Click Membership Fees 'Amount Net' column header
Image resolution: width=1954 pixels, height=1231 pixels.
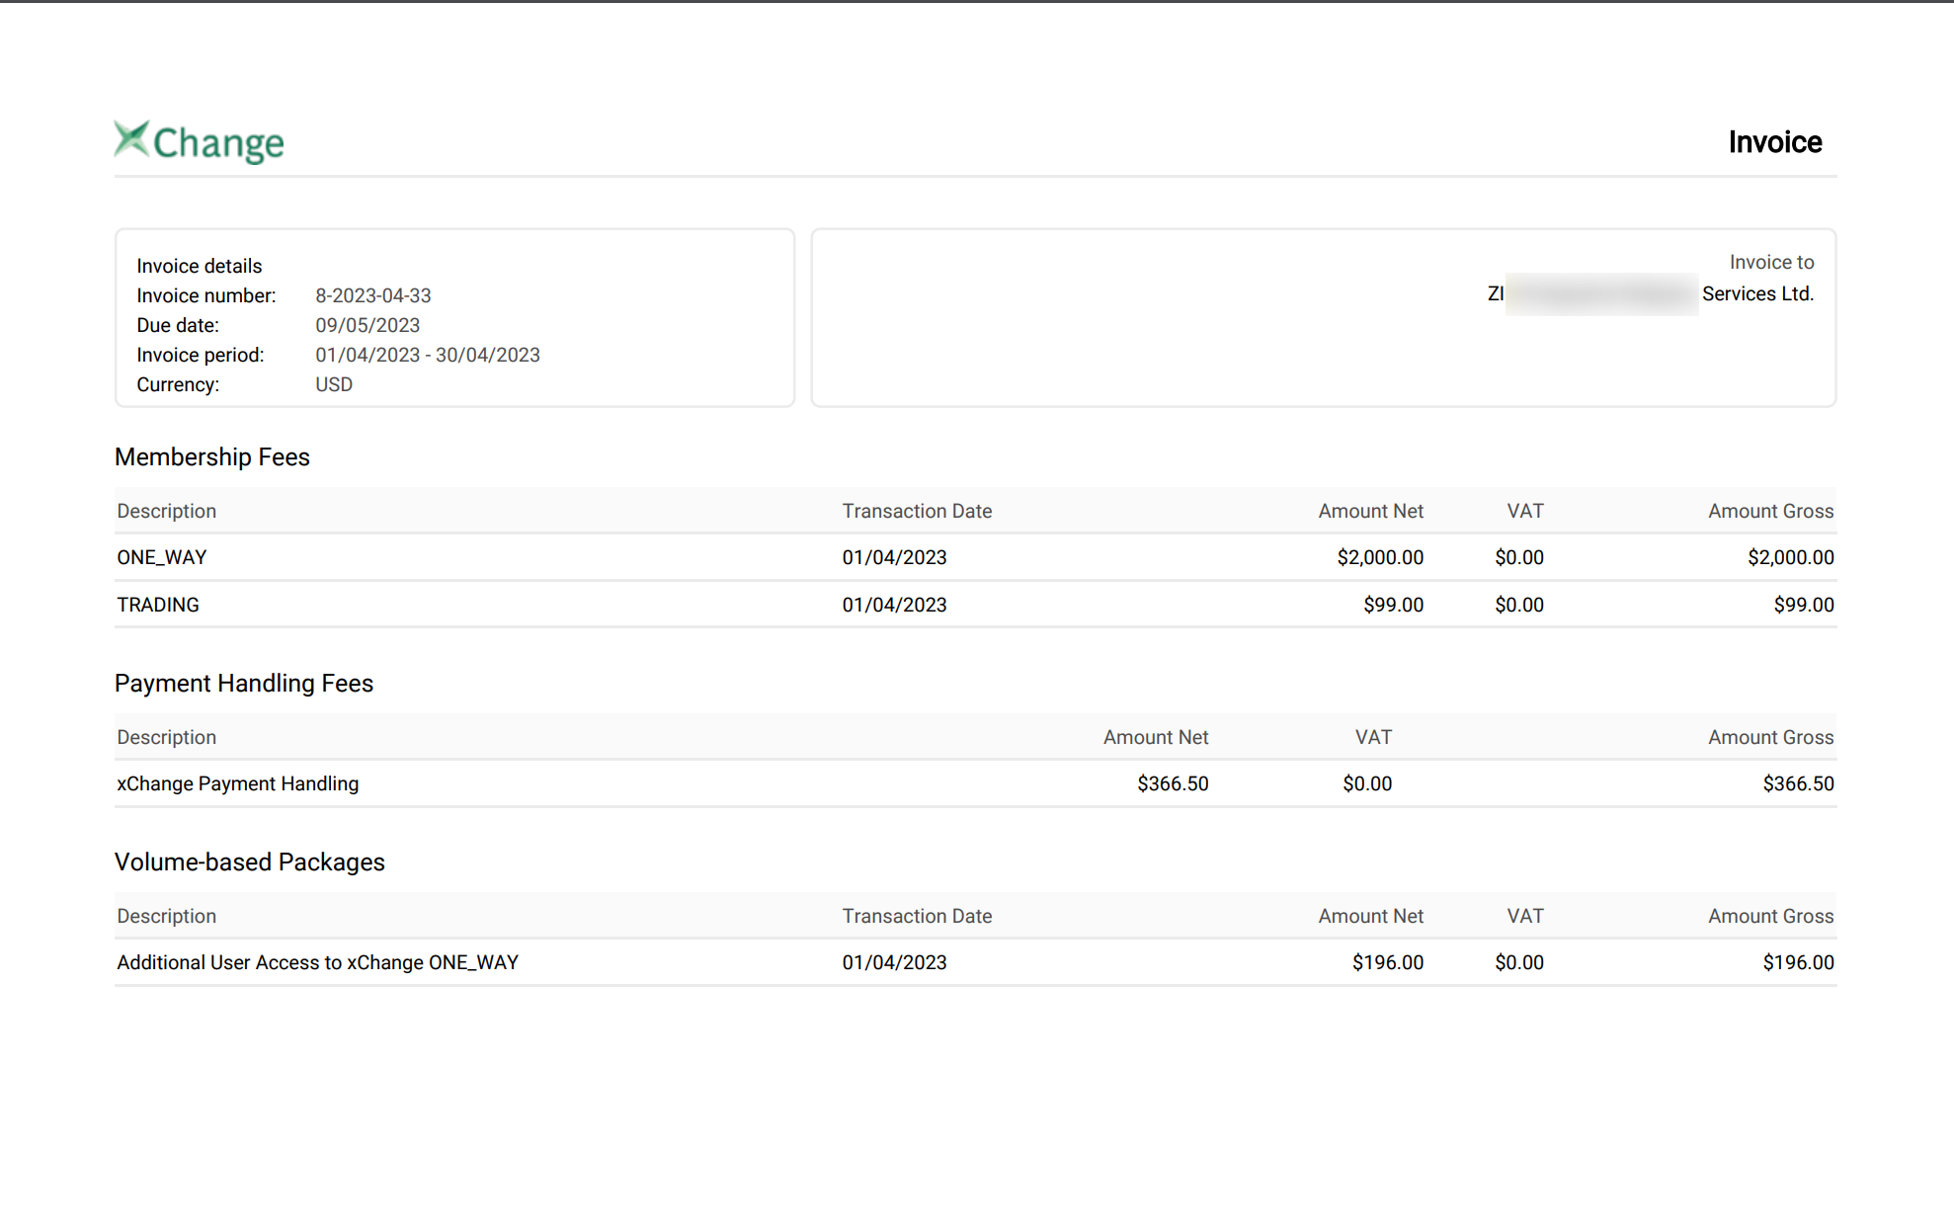click(1371, 511)
